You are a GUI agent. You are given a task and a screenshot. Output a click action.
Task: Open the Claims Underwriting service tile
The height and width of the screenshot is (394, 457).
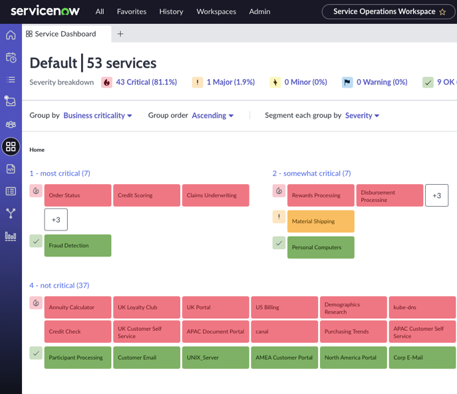coord(216,195)
